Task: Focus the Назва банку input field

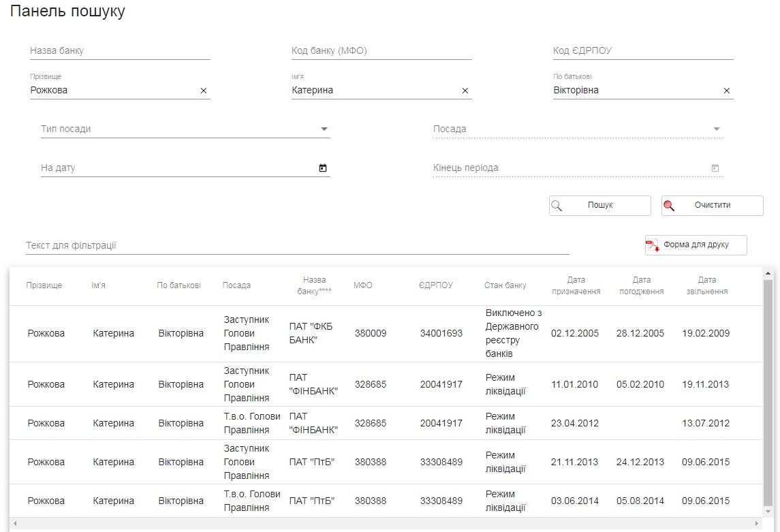Action: (120, 51)
